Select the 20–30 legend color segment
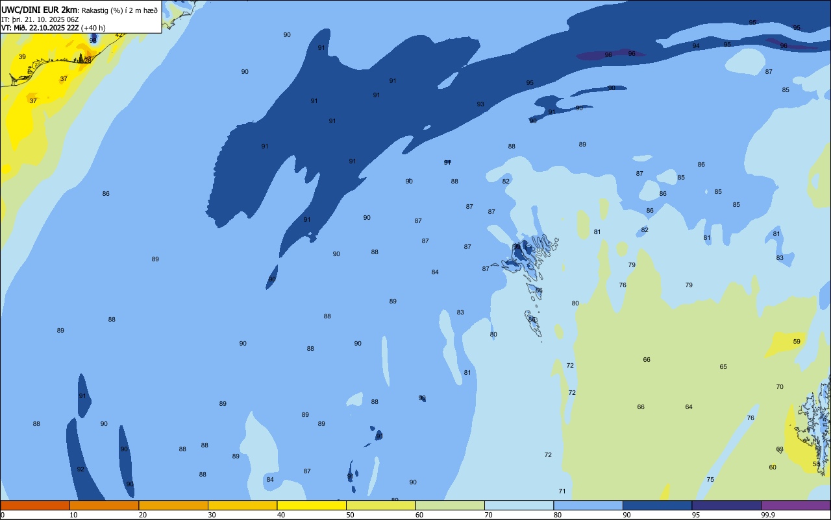 (173, 505)
